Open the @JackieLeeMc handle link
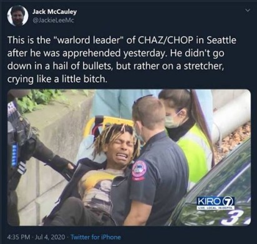 coord(53,20)
